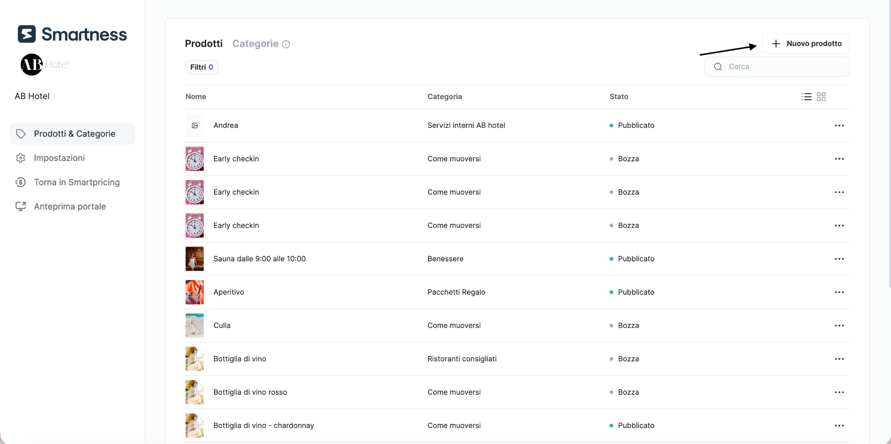The height and width of the screenshot is (444, 891).
Task: Click the AB Hotel avatar logo
Action: click(x=32, y=64)
